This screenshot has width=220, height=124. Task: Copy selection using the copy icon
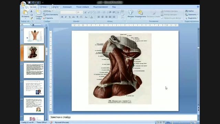tap(31, 14)
